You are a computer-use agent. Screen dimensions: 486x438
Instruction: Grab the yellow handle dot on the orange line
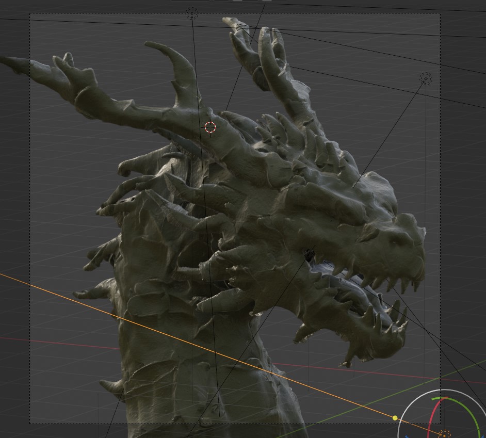pyautogui.click(x=395, y=418)
